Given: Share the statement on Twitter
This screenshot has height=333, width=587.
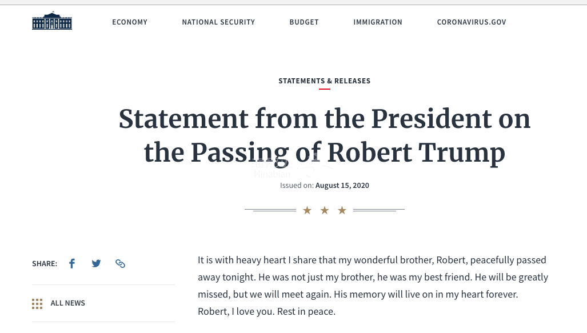Looking at the screenshot, I should [96, 263].
